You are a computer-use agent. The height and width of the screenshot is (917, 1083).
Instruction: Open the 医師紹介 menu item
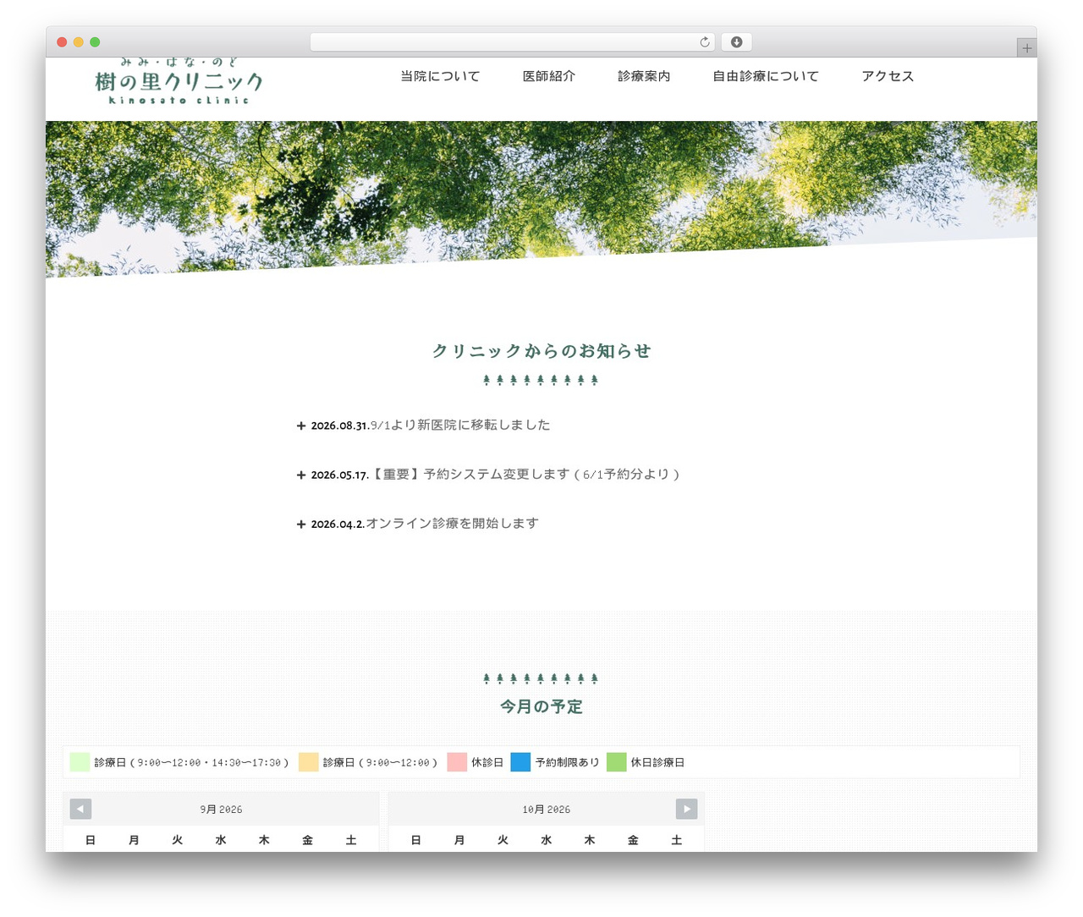coord(549,76)
